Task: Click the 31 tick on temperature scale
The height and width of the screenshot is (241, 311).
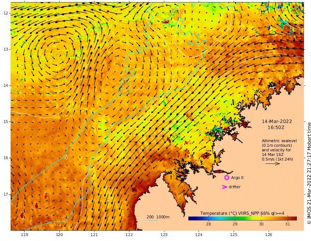Action: (288, 224)
